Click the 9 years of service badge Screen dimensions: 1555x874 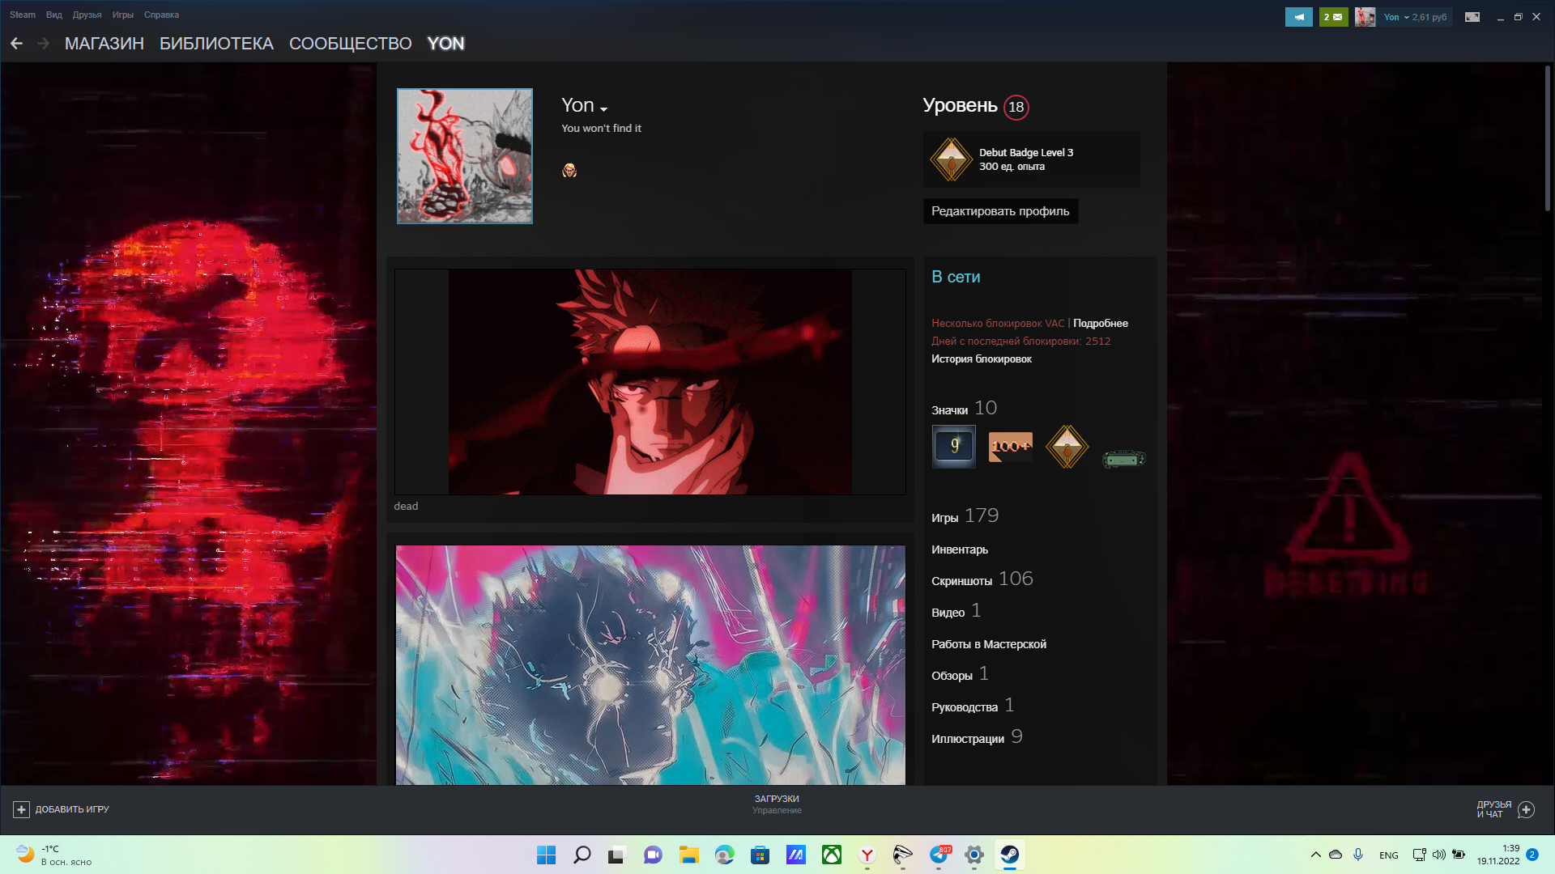954,447
